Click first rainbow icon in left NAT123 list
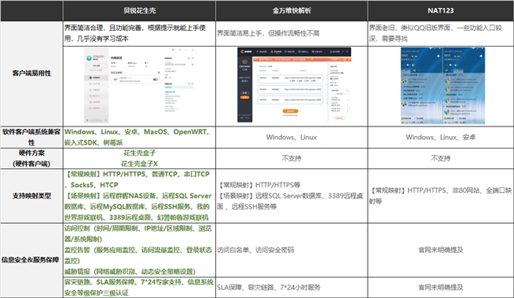This screenshot has width=514, height=298. coord(404,81)
